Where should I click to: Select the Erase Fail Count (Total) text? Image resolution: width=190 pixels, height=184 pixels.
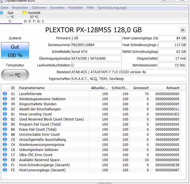point(38,130)
